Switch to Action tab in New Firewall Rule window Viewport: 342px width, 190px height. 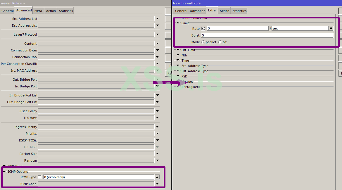[x=224, y=11]
